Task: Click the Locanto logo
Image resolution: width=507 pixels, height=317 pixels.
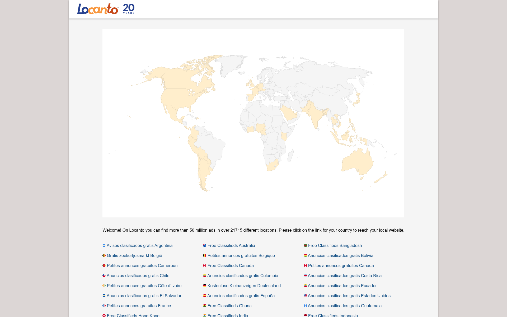Action: [x=106, y=9]
